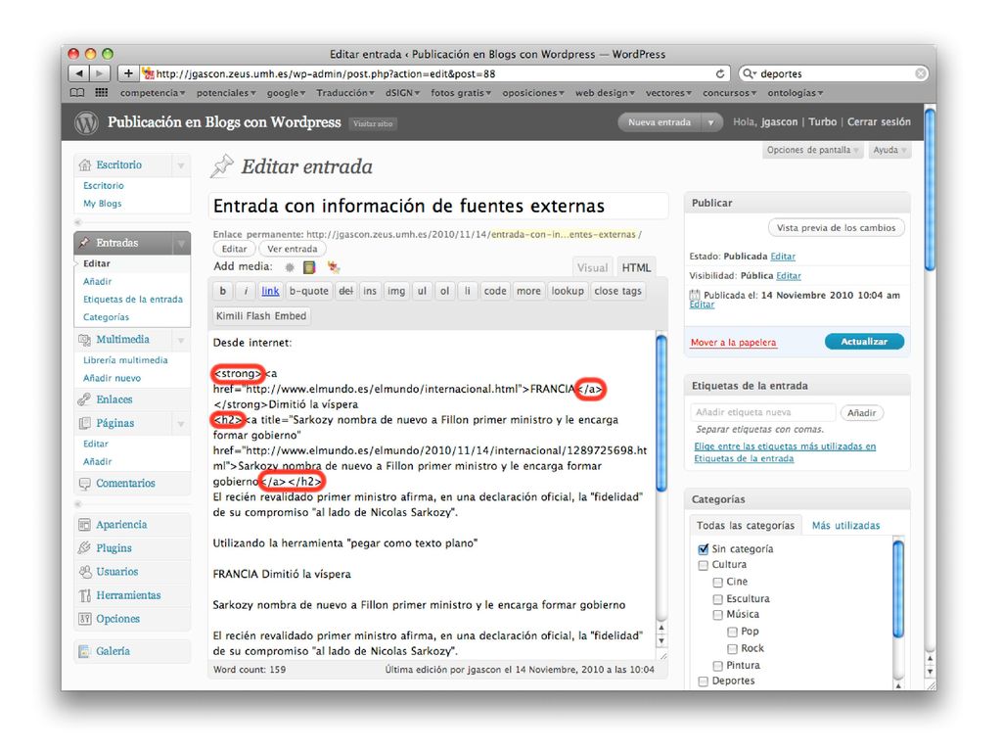This screenshot has width=1002, height=752.
Task: Check the Música category checkbox
Action: pos(717,615)
